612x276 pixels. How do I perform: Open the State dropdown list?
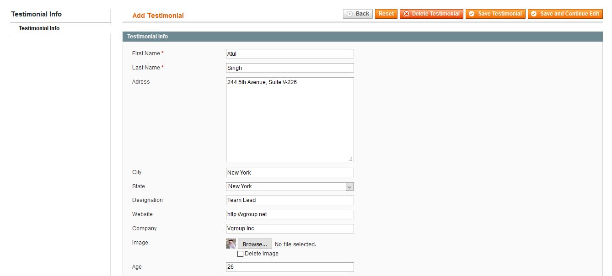(290, 186)
